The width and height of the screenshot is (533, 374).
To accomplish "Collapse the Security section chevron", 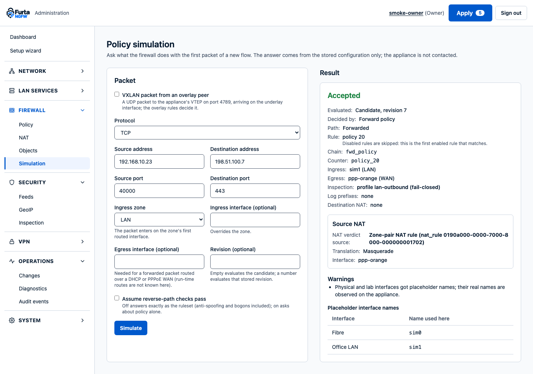I will pos(83,182).
